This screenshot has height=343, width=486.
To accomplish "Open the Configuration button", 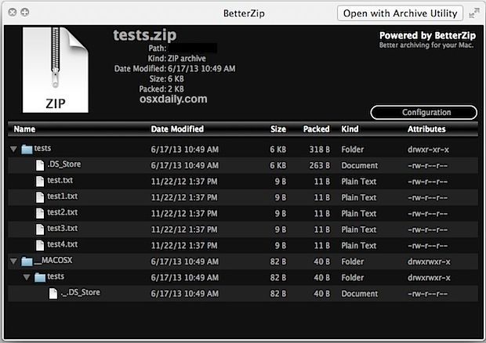I will point(424,112).
